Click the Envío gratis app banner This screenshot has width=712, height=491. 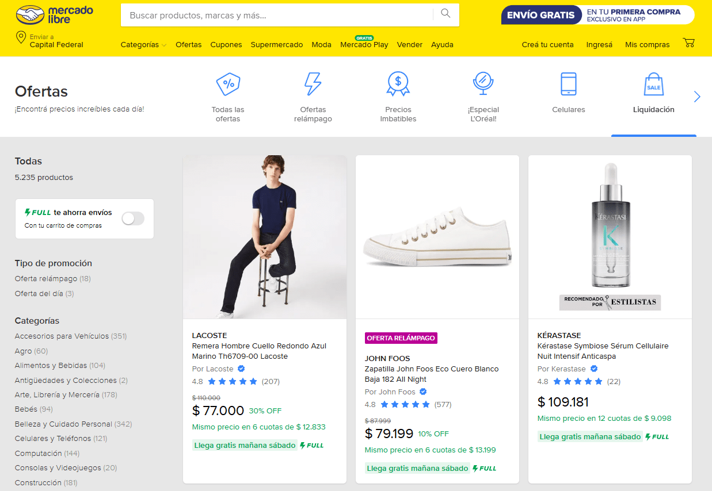click(x=597, y=15)
